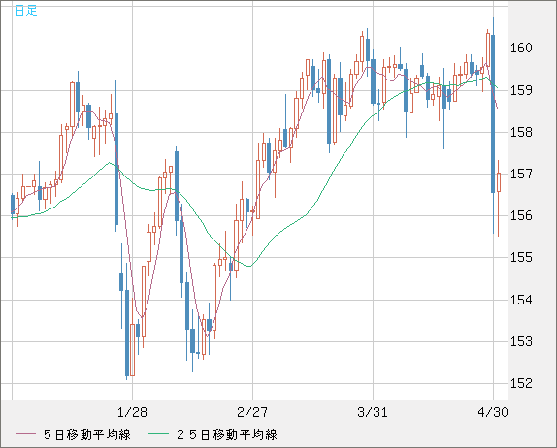Click the 160 price axis label
Viewport: 557px width, 448px height.
tap(521, 48)
